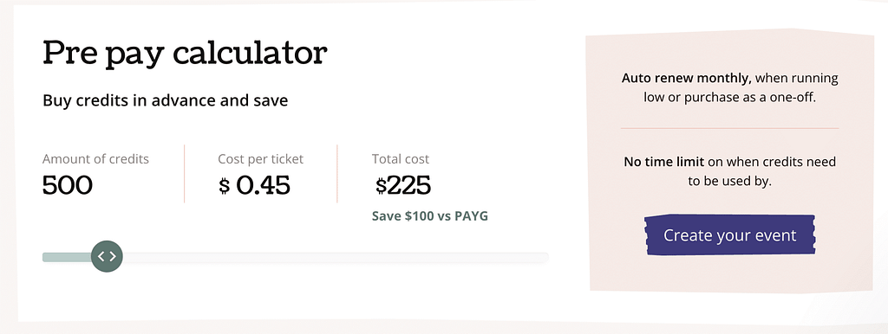
Task: Select the 0.45 cost per ticket value
Action: point(264,185)
